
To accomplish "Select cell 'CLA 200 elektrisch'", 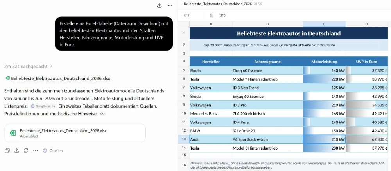I will tap(267, 114).
